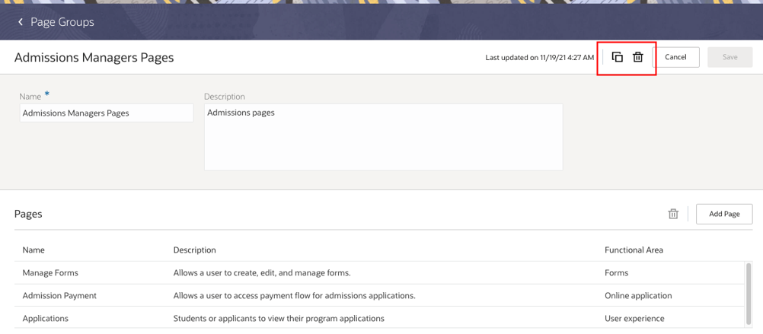Click the back arrow beside Page Groups

(x=21, y=22)
